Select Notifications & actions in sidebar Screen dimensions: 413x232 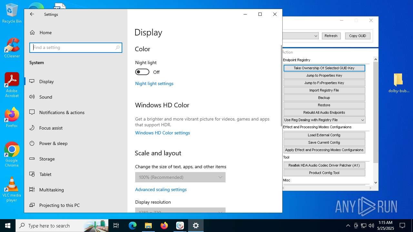click(76, 112)
